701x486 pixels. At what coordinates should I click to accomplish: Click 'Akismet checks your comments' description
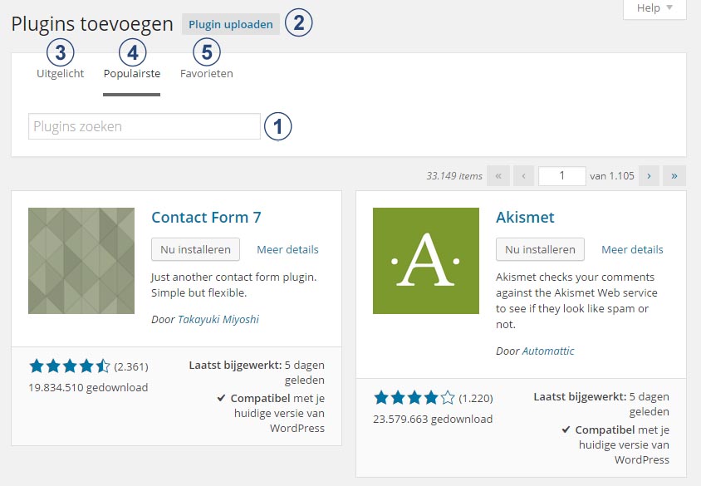[x=576, y=301]
